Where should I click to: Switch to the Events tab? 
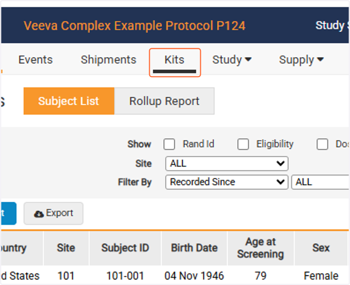[x=36, y=60]
